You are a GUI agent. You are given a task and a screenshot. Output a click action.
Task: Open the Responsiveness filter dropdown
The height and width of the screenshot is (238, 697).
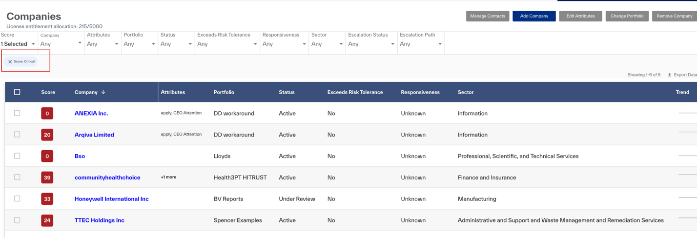click(x=284, y=44)
